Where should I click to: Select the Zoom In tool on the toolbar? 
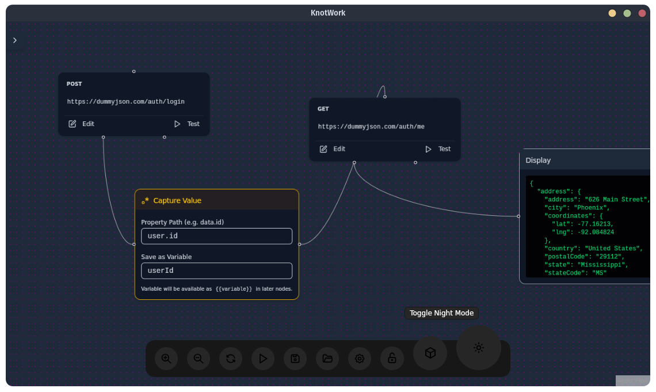166,358
